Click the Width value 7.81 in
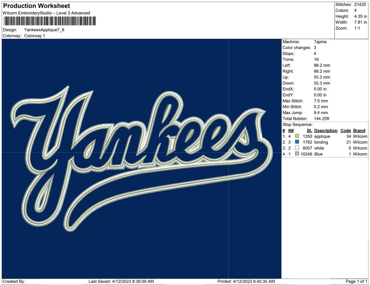Screen dimensions: 370x285 point(360,22)
